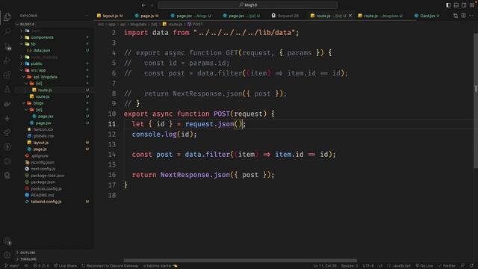The width and height of the screenshot is (478, 269).
Task: Open the Manage gear in activity bar
Action: click(x=7, y=255)
